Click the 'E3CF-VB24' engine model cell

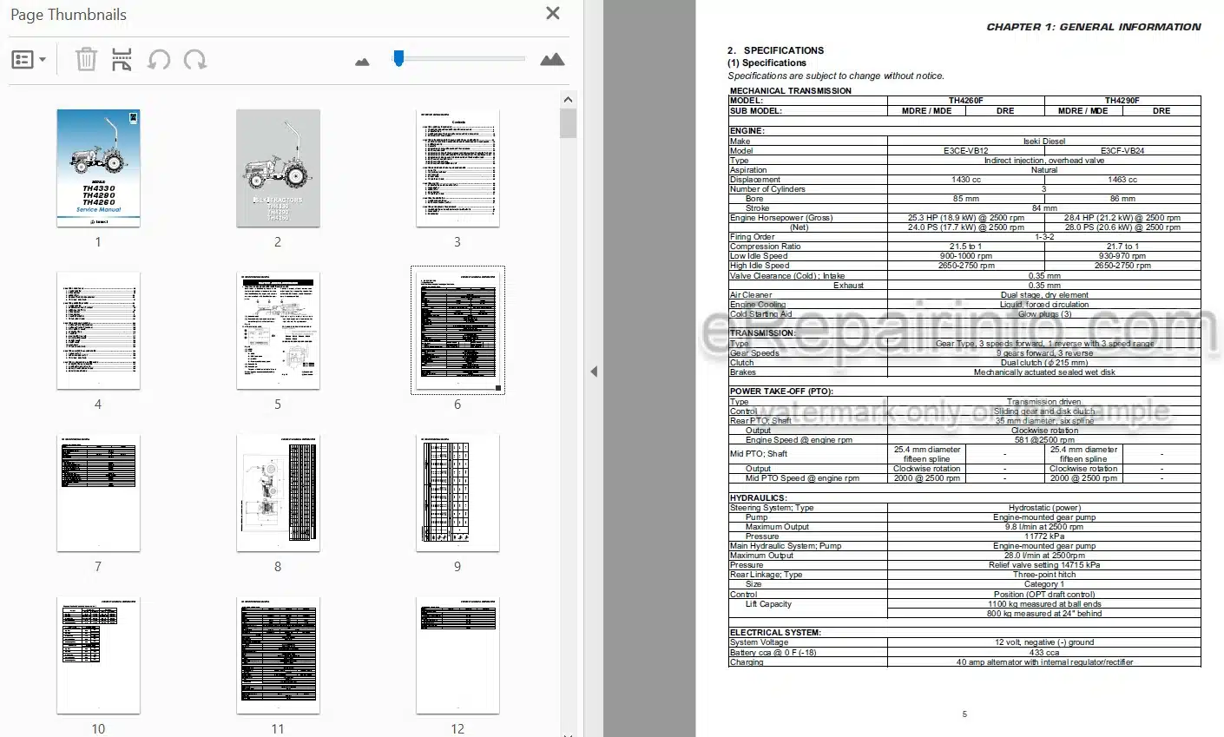click(x=1122, y=151)
